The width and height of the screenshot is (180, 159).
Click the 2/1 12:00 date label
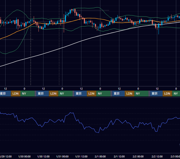119,156
